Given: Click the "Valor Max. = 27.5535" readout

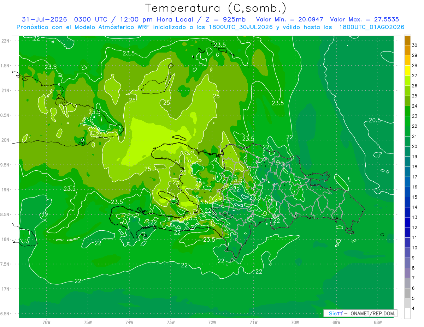Looking at the screenshot, I should 364,20.
